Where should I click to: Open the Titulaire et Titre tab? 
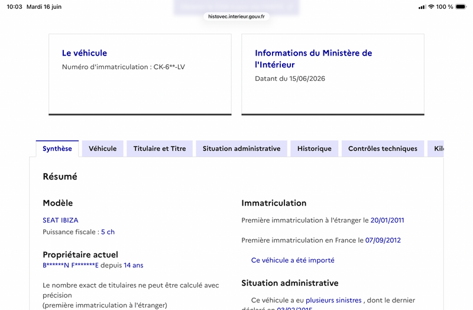pyautogui.click(x=160, y=149)
